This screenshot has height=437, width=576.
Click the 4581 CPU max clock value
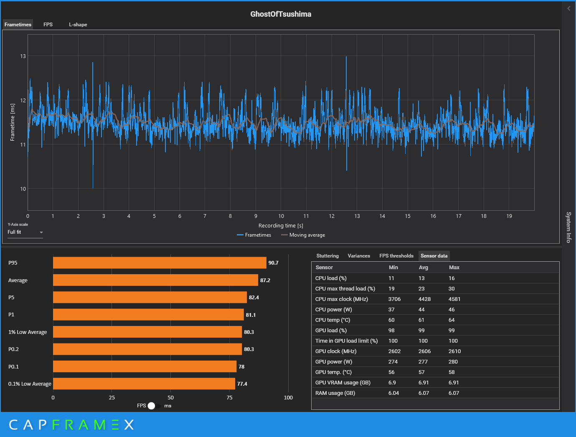[454, 299]
